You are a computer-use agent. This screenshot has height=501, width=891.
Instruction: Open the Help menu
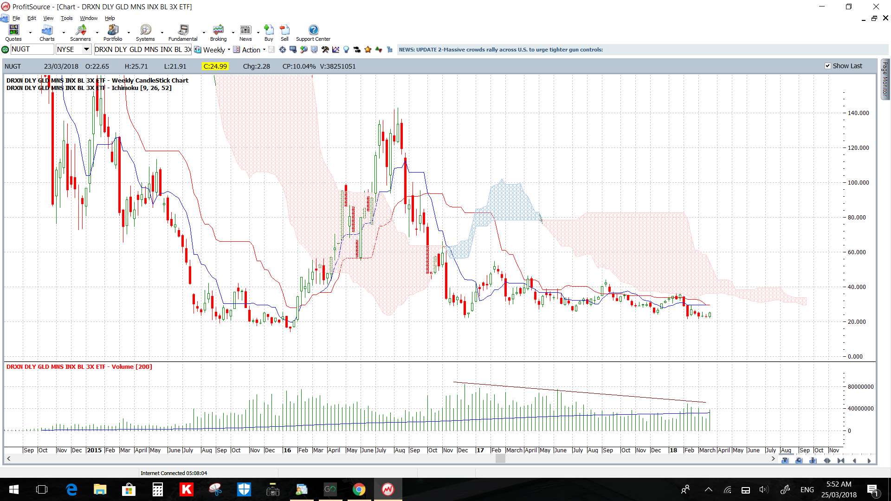pyautogui.click(x=110, y=18)
